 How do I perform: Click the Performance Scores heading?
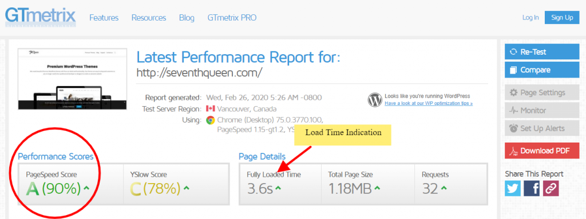pyautogui.click(x=56, y=156)
